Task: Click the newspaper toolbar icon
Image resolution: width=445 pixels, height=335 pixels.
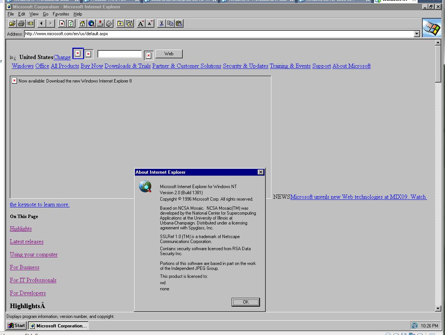Action: [109, 23]
